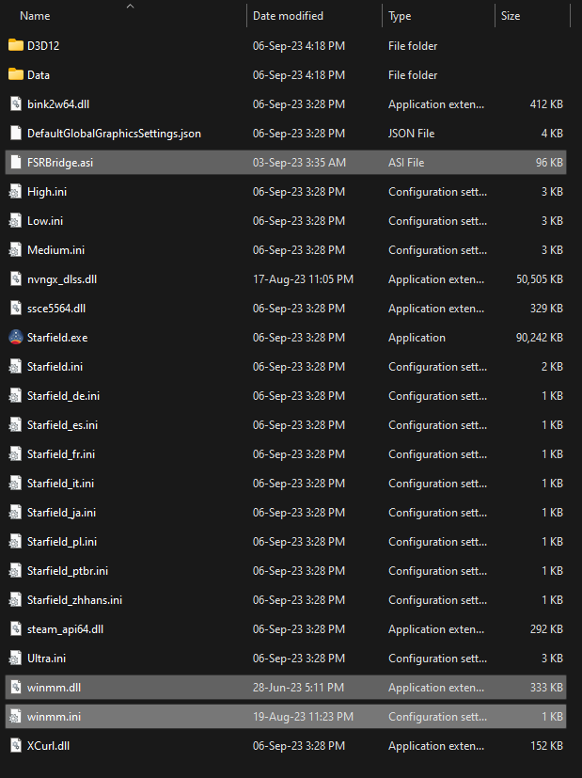Click the Starfield_es.ini file icon
The width and height of the screenshot is (582, 778).
16,424
